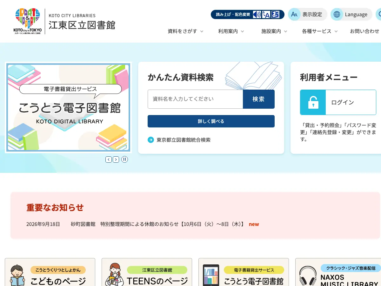Click the padlock login icon

point(313,102)
